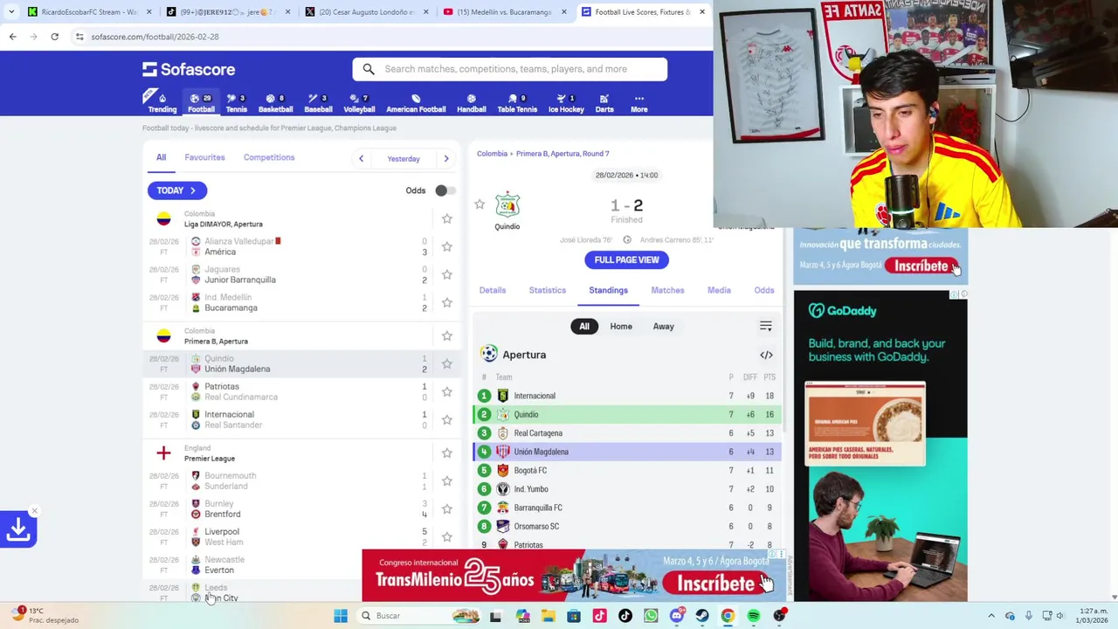Click Windows taskbar Buscar search box
Screen dimensions: 1118x629
pyautogui.click(x=419, y=616)
